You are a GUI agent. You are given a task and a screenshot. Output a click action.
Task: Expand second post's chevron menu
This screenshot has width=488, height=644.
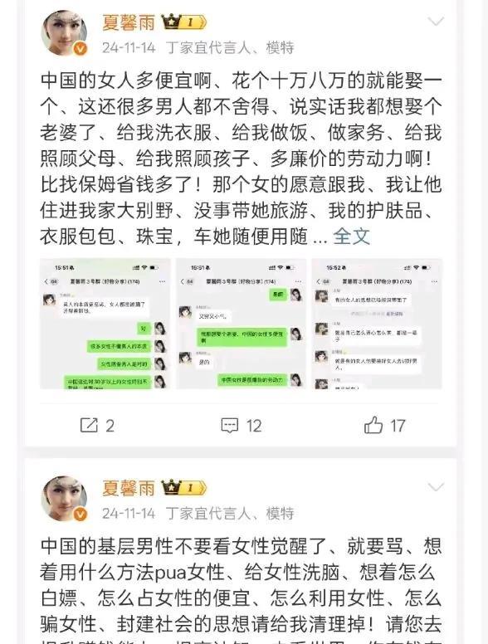click(436, 487)
